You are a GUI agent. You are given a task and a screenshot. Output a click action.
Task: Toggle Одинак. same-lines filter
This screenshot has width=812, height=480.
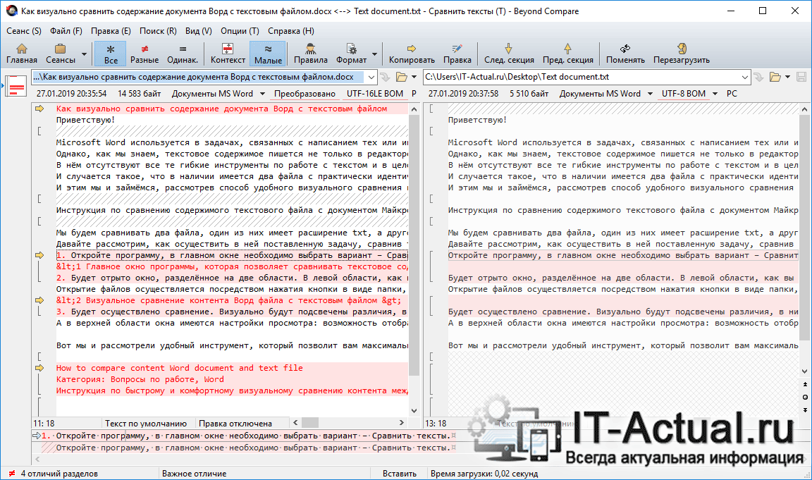pos(183,54)
